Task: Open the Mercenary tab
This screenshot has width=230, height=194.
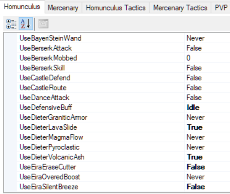Action: [x=63, y=8]
